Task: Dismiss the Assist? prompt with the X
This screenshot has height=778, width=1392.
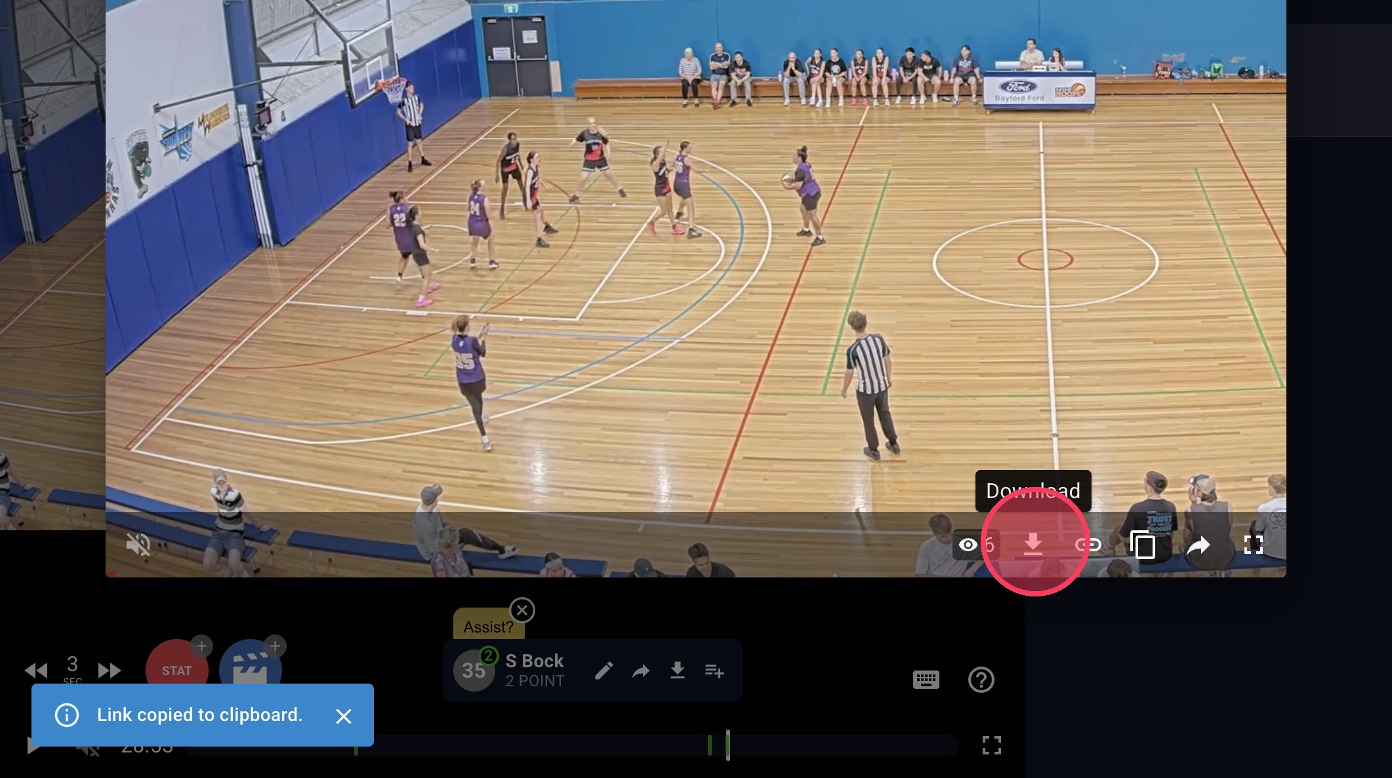Action: [x=522, y=611]
